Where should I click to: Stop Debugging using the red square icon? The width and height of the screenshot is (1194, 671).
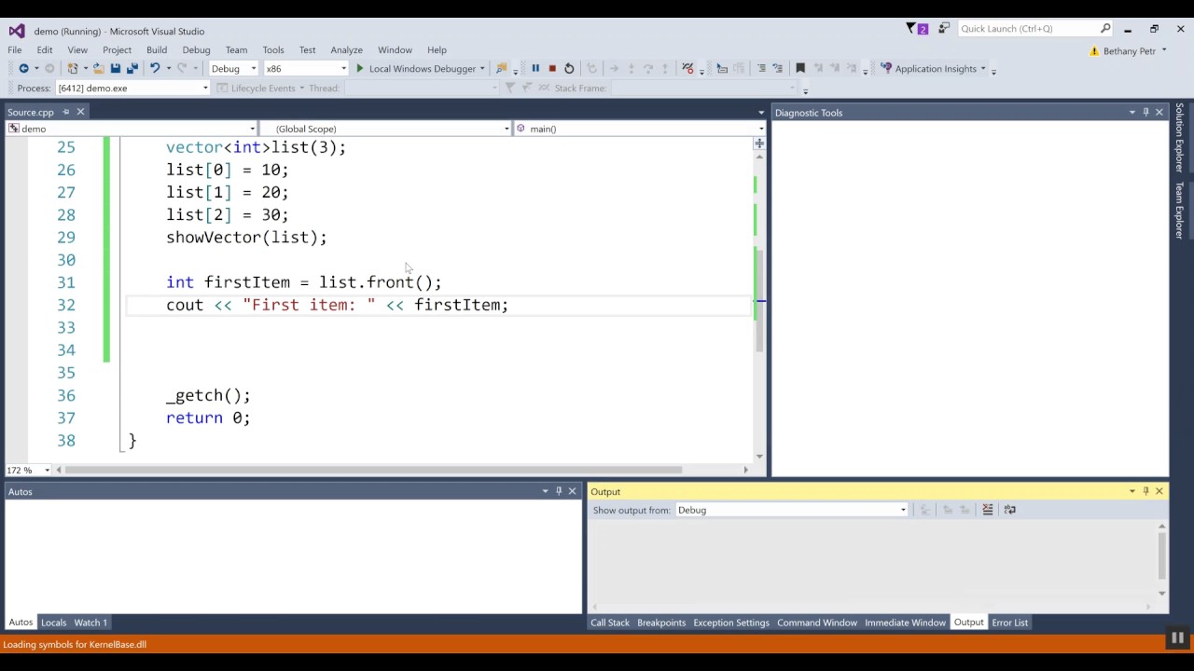click(x=551, y=68)
